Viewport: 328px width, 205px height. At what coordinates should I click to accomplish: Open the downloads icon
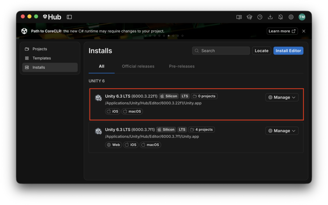tap(270, 17)
